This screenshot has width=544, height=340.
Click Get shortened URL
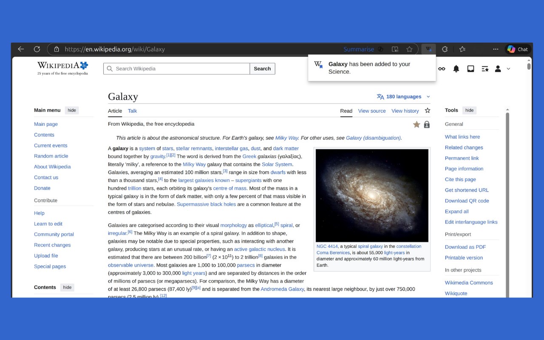(467, 190)
